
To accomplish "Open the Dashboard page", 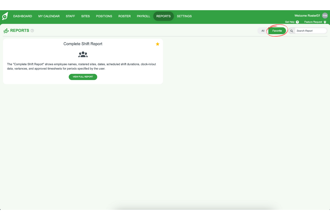I will tap(23, 16).
